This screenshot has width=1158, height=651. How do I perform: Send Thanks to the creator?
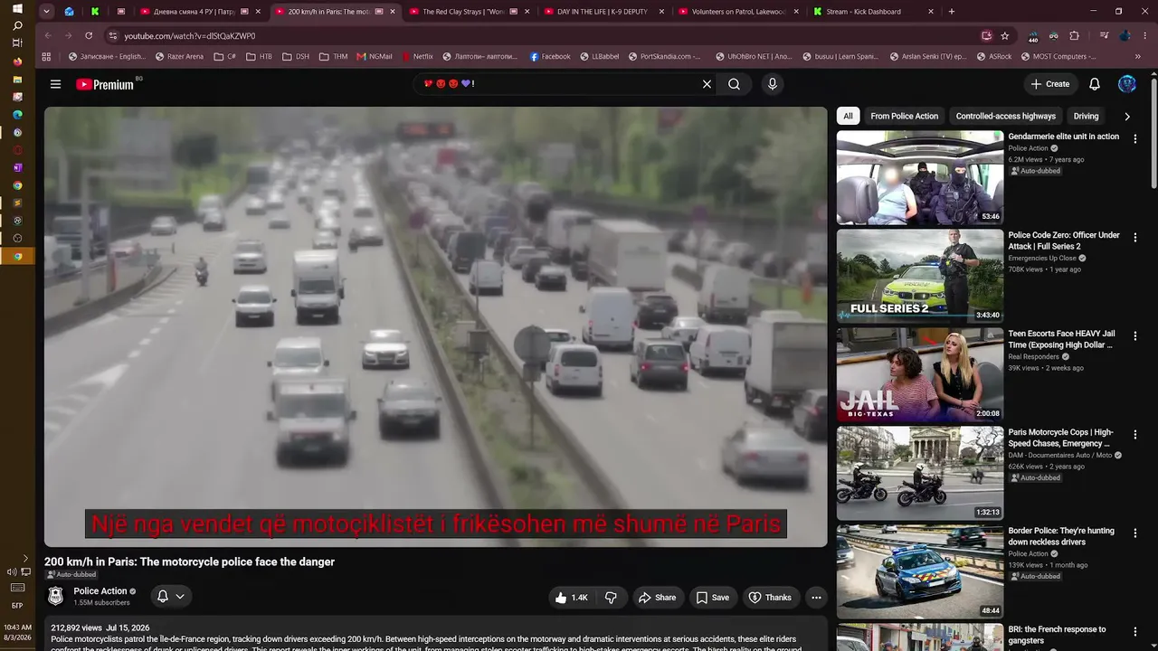pos(770,598)
